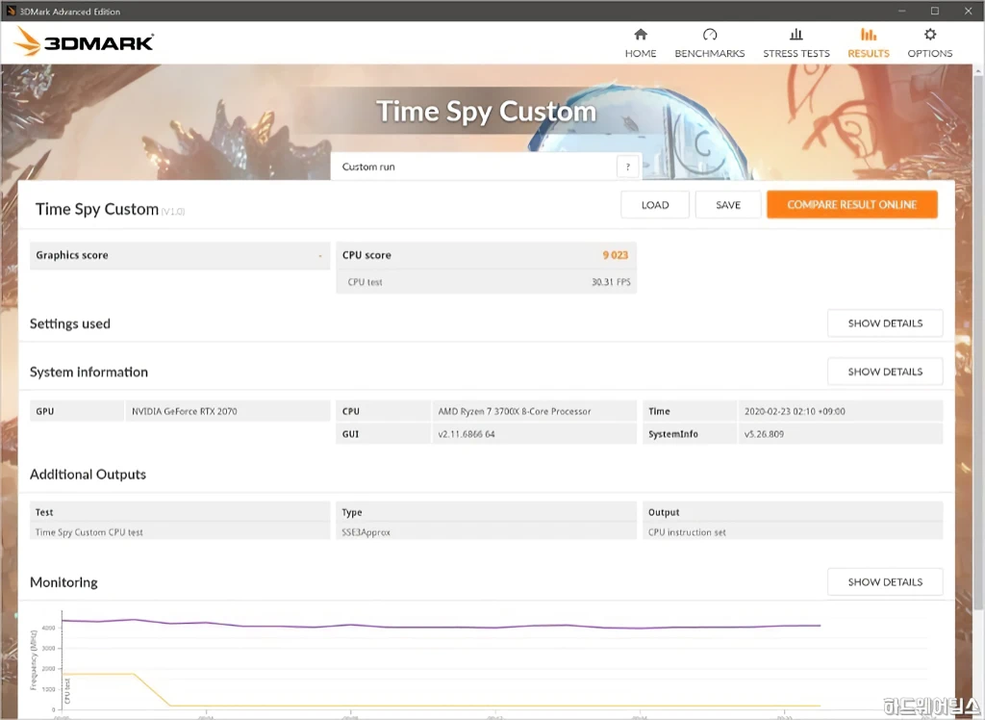Screen dimensions: 985x720
Task: Show details for Settings used
Action: pos(885,323)
